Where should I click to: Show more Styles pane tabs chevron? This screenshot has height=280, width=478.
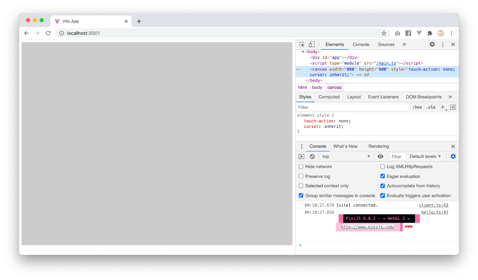(x=450, y=97)
